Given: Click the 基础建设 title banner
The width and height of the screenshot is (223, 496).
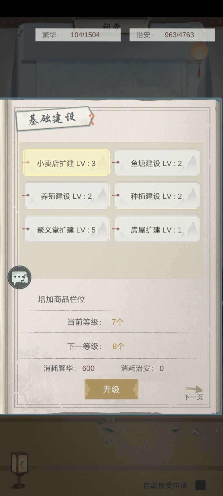Looking at the screenshot, I should (x=52, y=118).
